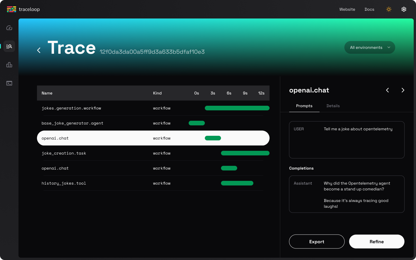Open the Docs link
This screenshot has width=416, height=260.
tap(369, 9)
